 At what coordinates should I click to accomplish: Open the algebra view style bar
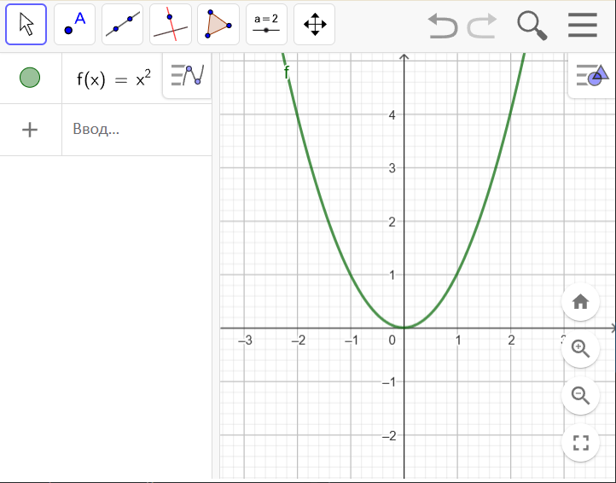[x=187, y=76]
